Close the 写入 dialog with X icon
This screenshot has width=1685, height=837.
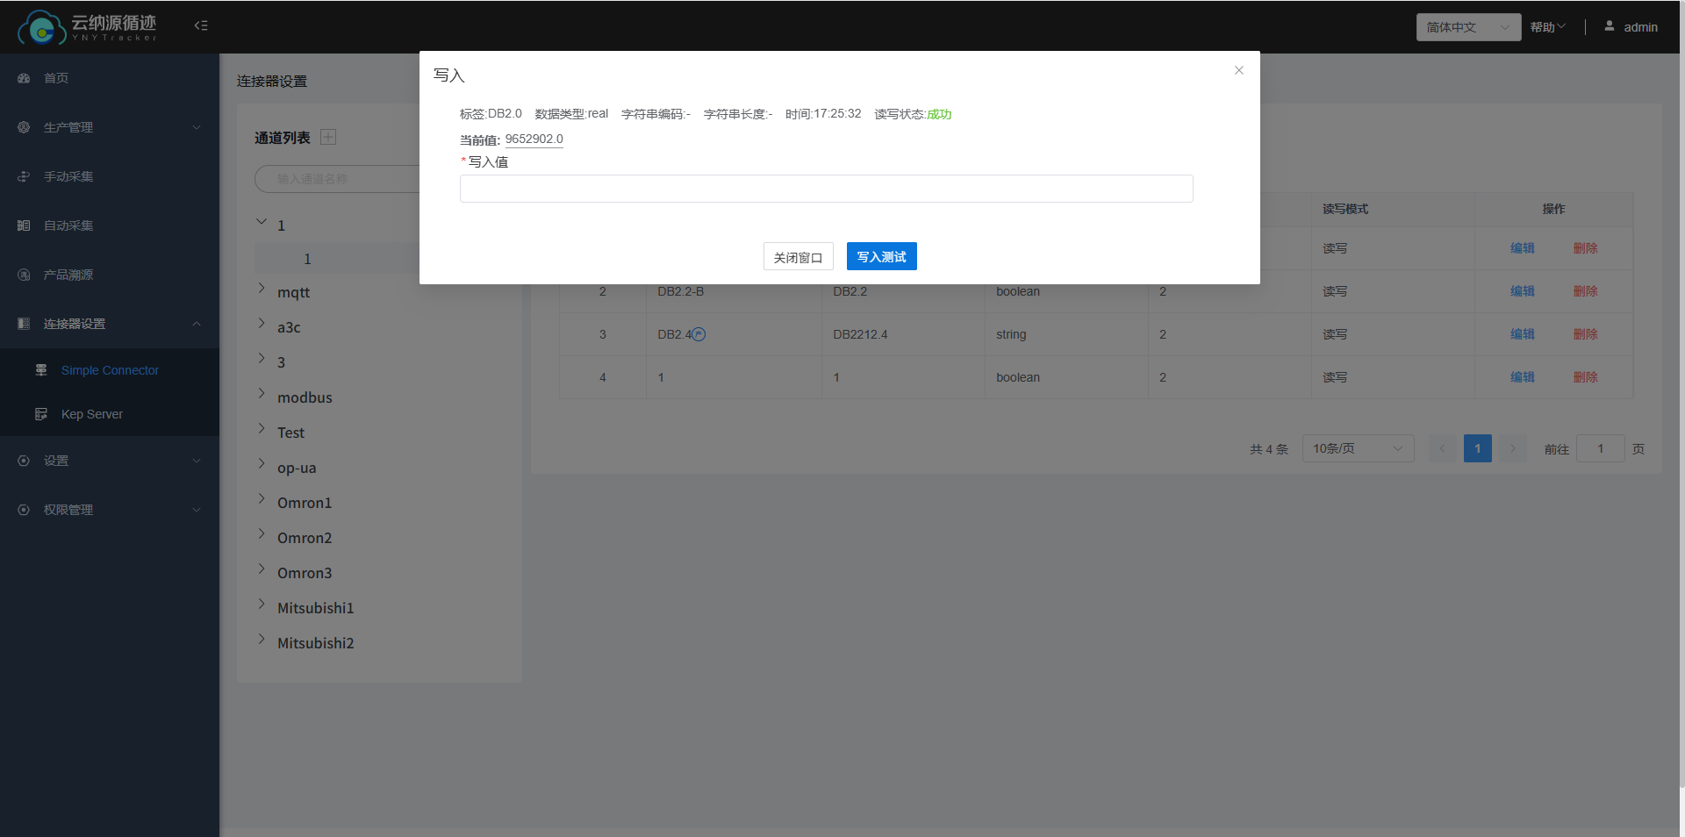[x=1238, y=70]
